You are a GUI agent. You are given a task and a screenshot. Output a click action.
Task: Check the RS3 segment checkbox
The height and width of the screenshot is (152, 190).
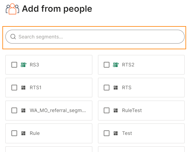tap(14, 65)
